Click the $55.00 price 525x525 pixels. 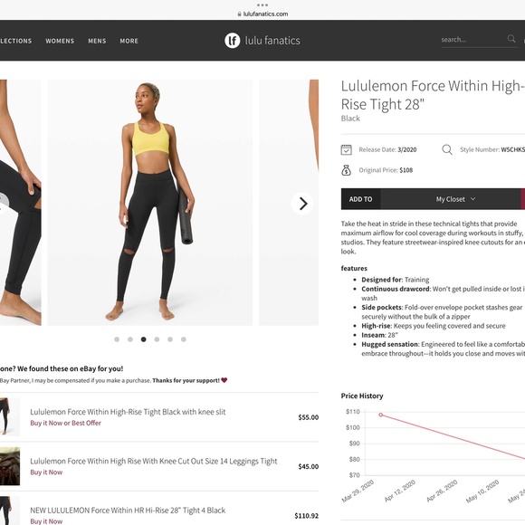pos(309,417)
